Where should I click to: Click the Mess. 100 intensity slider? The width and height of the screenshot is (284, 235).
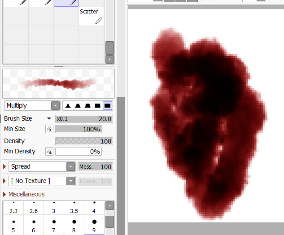95,167
